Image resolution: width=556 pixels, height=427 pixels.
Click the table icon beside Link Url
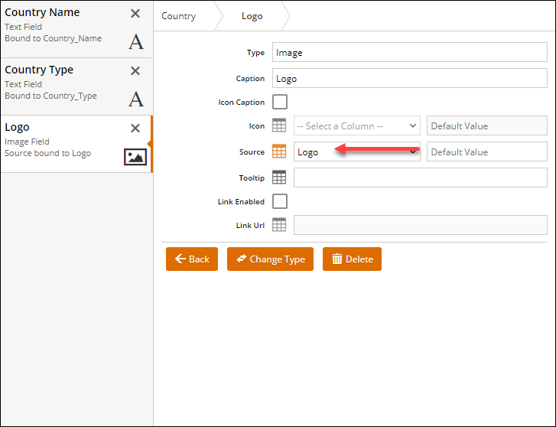point(279,225)
